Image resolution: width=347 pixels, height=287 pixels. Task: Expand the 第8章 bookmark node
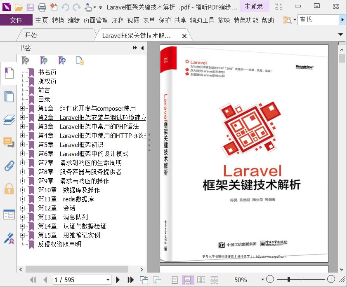click(22, 172)
